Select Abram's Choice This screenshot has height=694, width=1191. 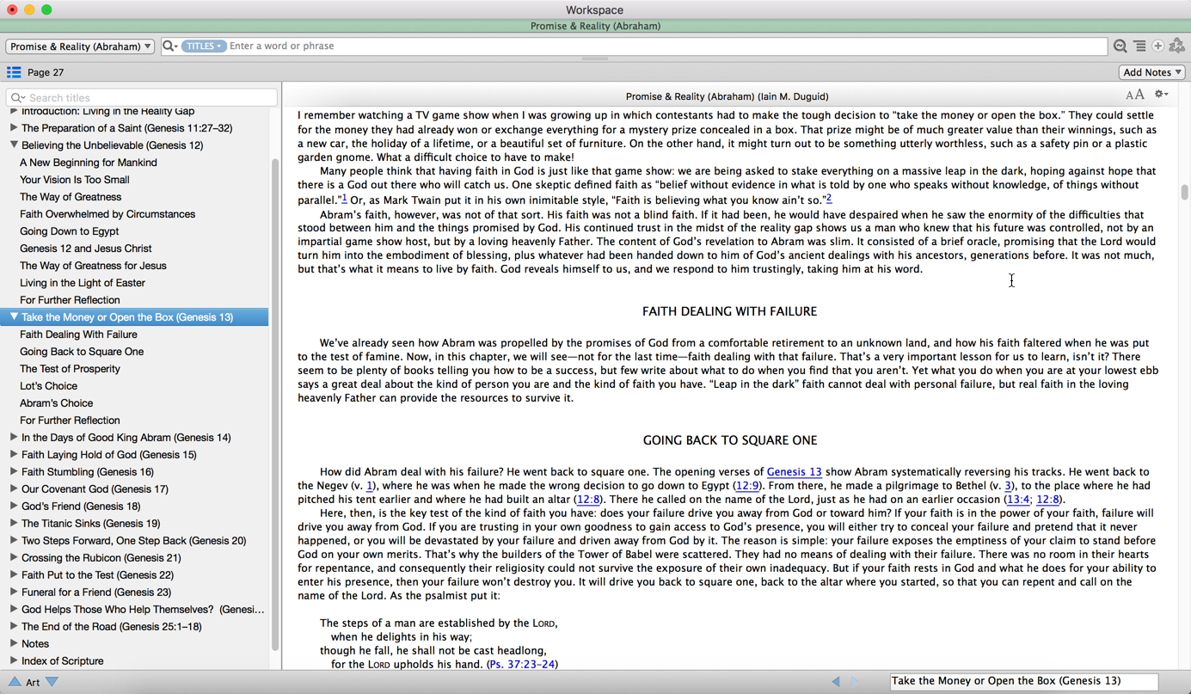click(x=56, y=403)
